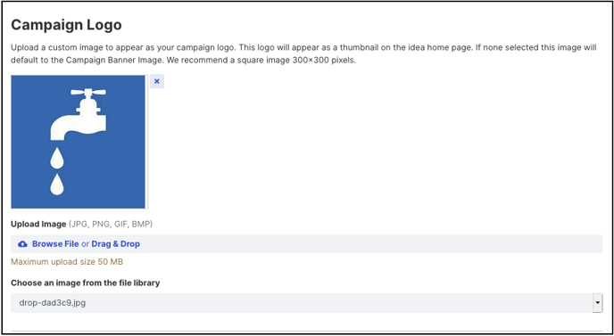Select the Campaign Logo heading
This screenshot has width=614, height=336.
coord(66,25)
